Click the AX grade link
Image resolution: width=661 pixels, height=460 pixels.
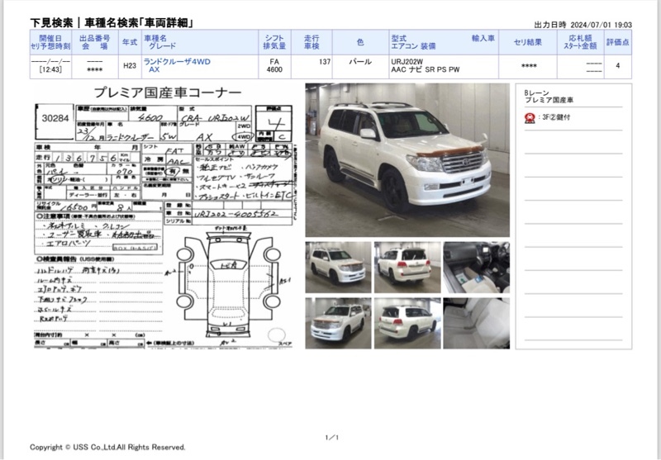pyautogui.click(x=155, y=69)
